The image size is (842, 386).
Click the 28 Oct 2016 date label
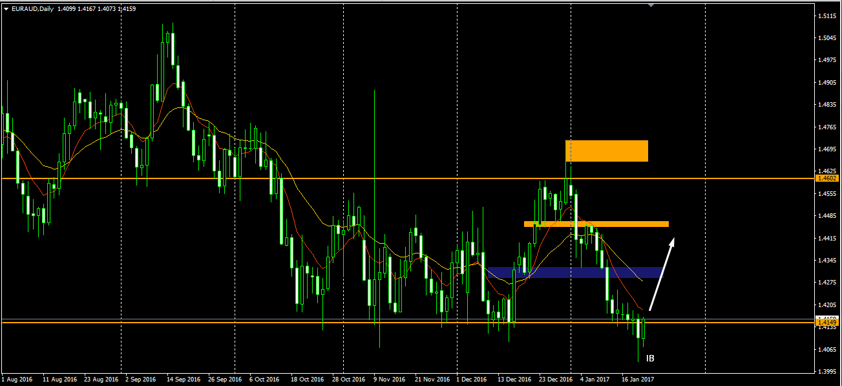[x=349, y=380]
